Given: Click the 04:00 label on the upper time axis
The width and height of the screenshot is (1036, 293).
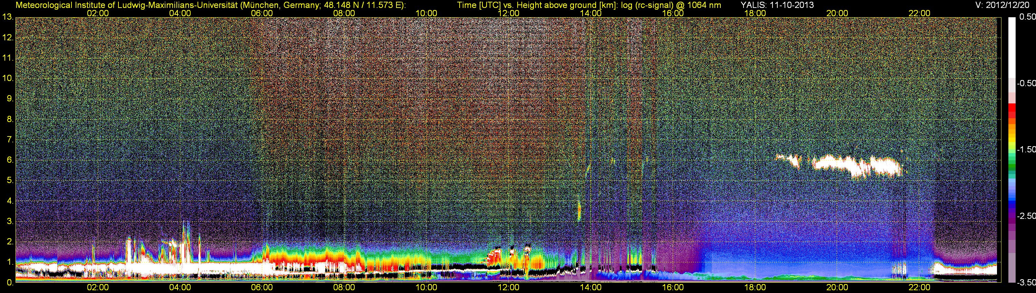Looking at the screenshot, I should point(180,13).
